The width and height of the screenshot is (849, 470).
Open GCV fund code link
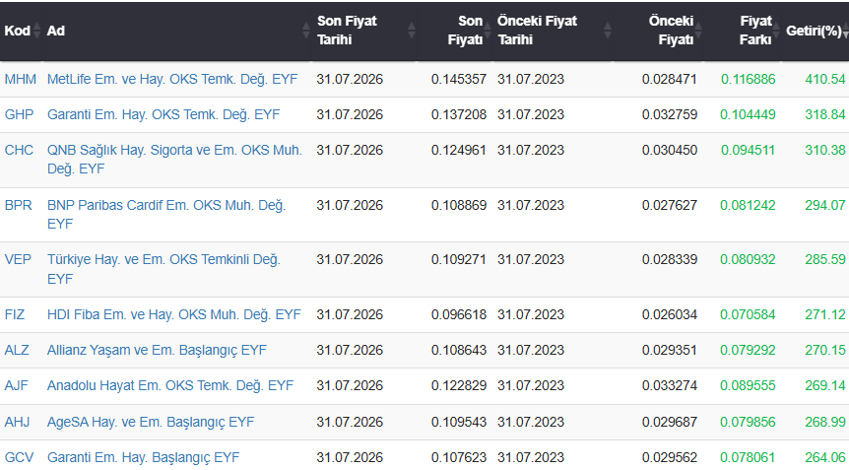[x=19, y=457]
